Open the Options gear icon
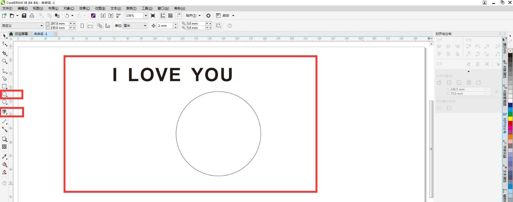Image resolution: width=513 pixels, height=202 pixels. [x=208, y=16]
